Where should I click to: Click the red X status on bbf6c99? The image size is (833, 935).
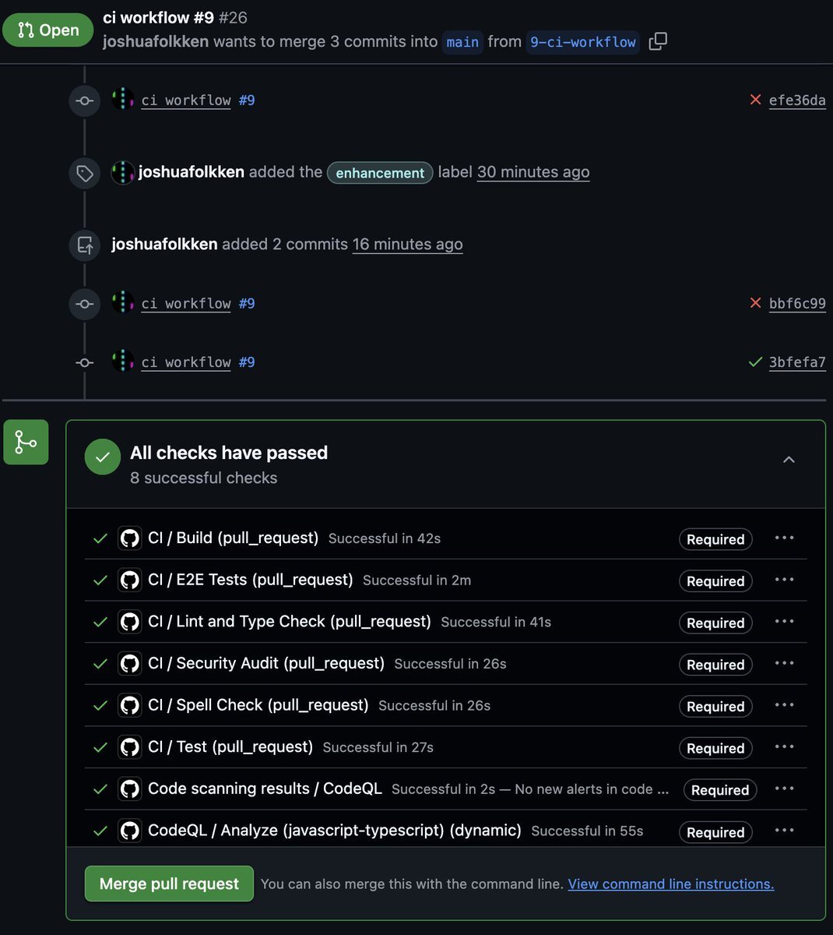coord(755,303)
